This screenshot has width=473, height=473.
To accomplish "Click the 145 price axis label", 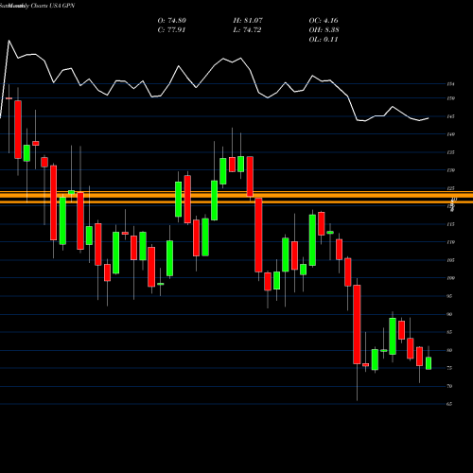I will click(x=450, y=116).
